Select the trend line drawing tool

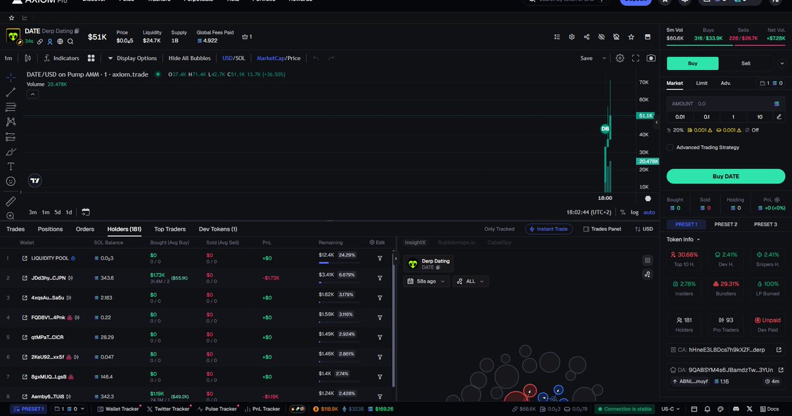coord(11,92)
